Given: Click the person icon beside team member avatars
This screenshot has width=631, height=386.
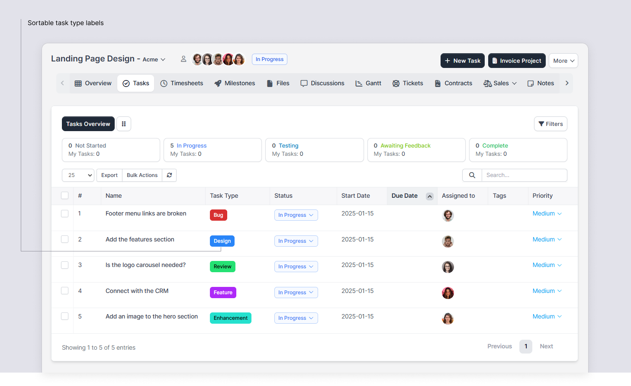Looking at the screenshot, I should point(184,59).
